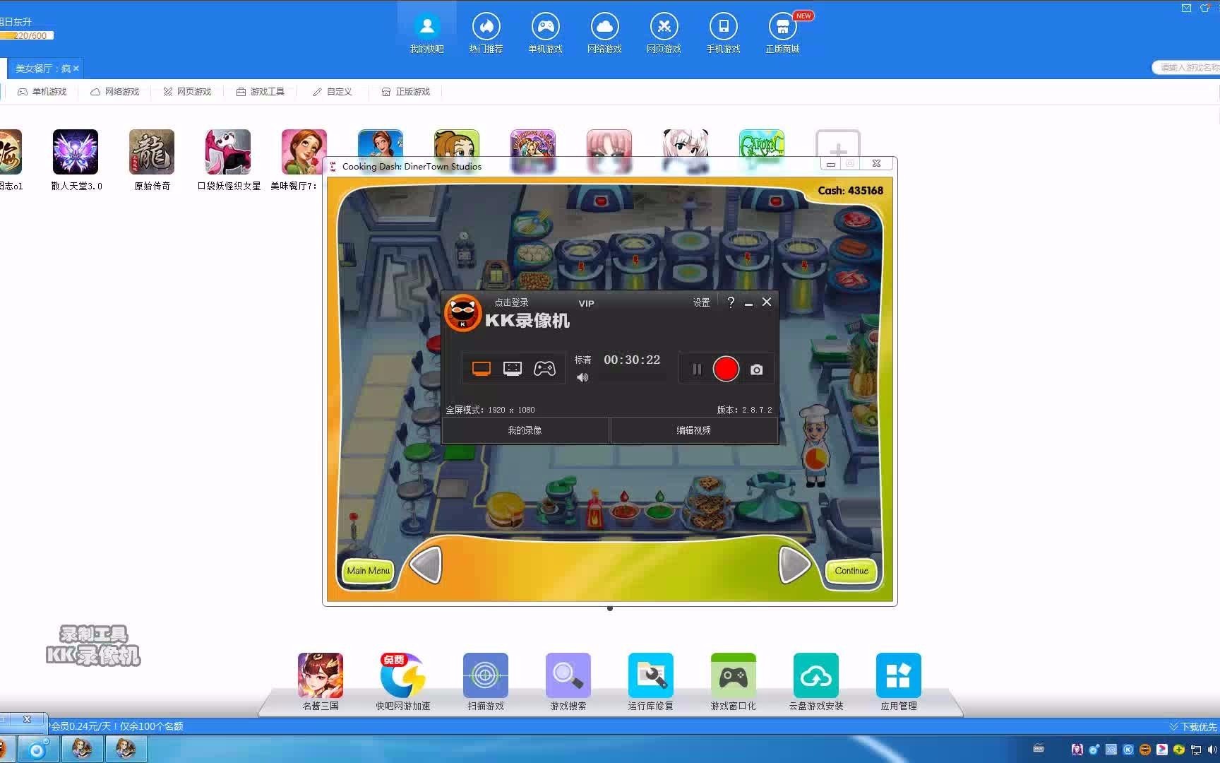
Task: Change 标清 quality setting
Action: pos(582,360)
